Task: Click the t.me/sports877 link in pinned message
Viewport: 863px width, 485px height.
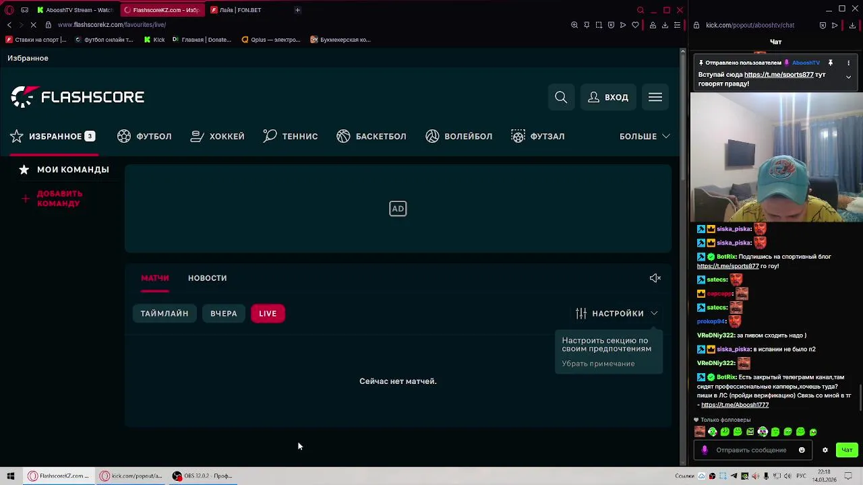Action: tap(779, 75)
